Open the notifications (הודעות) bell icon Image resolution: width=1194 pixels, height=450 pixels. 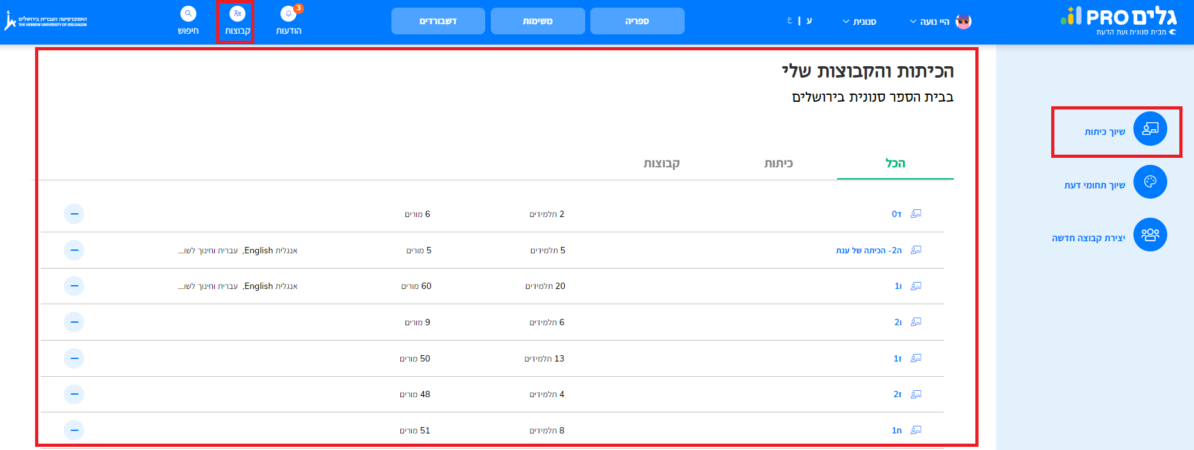click(x=289, y=14)
